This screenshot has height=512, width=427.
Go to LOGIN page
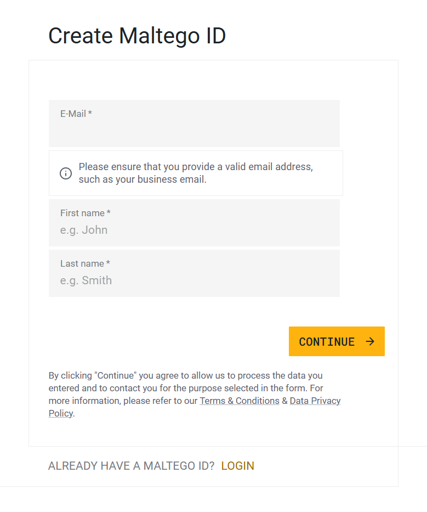coord(237,466)
